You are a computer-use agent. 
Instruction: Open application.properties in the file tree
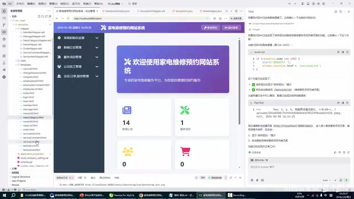tap(32, 154)
